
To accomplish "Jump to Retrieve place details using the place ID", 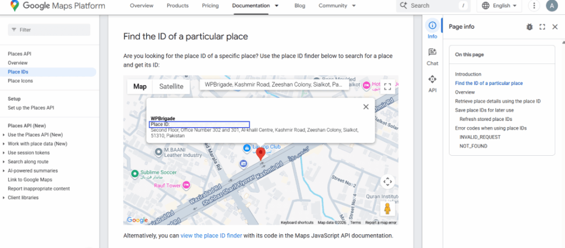I will click(498, 101).
